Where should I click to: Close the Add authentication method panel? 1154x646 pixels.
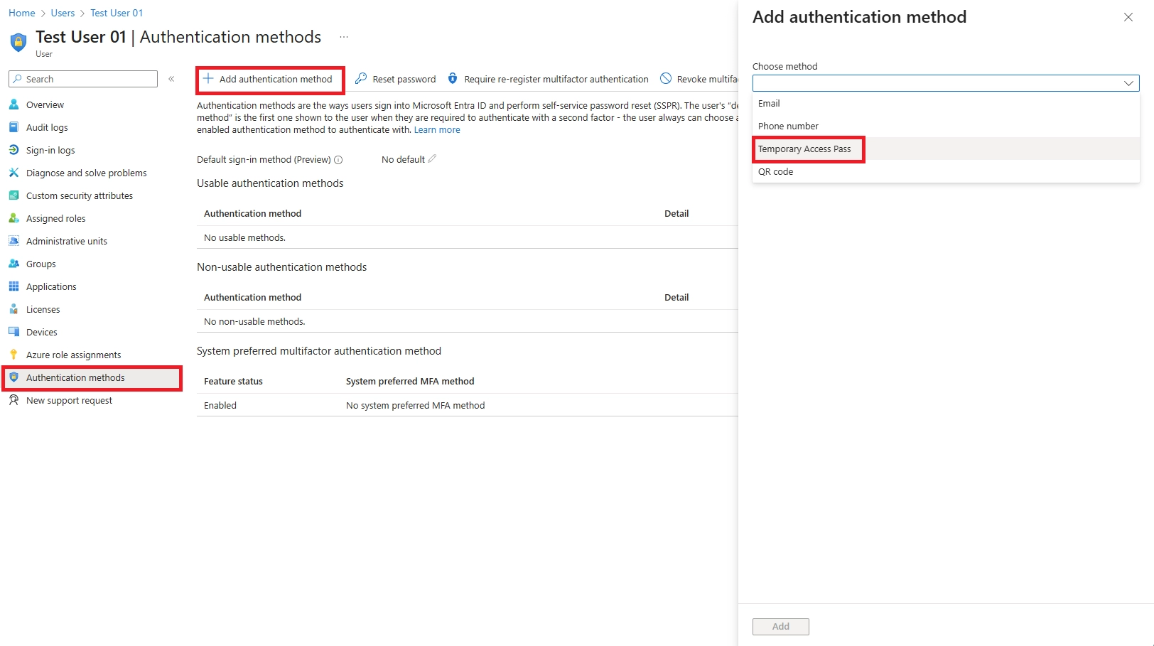(1128, 17)
